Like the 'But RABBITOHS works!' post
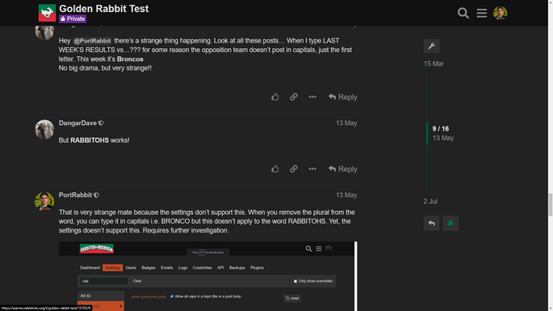Viewport: 553px width, 311px height. (x=275, y=169)
